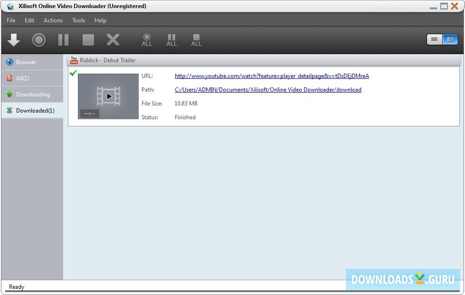This screenshot has width=465, height=295.
Task: Click the Pause icon in the toolbar
Action: [x=63, y=39]
